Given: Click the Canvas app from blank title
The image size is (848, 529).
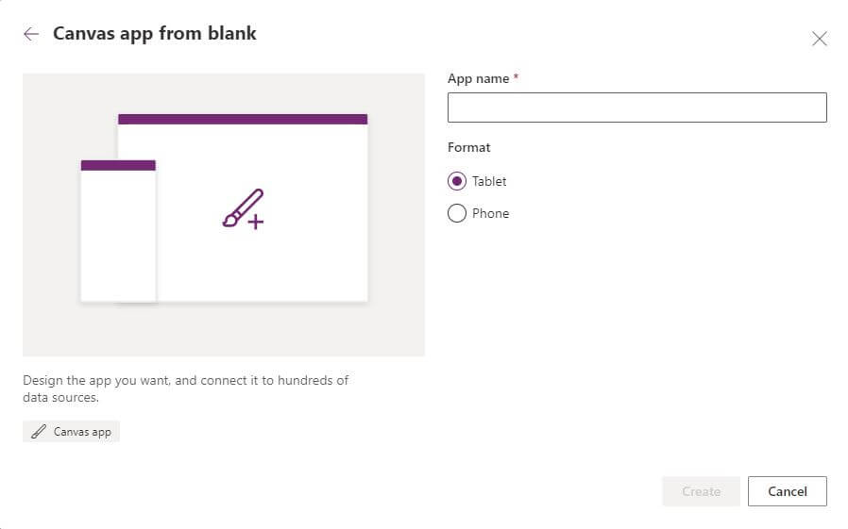Looking at the screenshot, I should [x=155, y=33].
